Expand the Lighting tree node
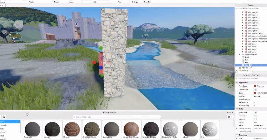 pyautogui.click(x=237, y=70)
